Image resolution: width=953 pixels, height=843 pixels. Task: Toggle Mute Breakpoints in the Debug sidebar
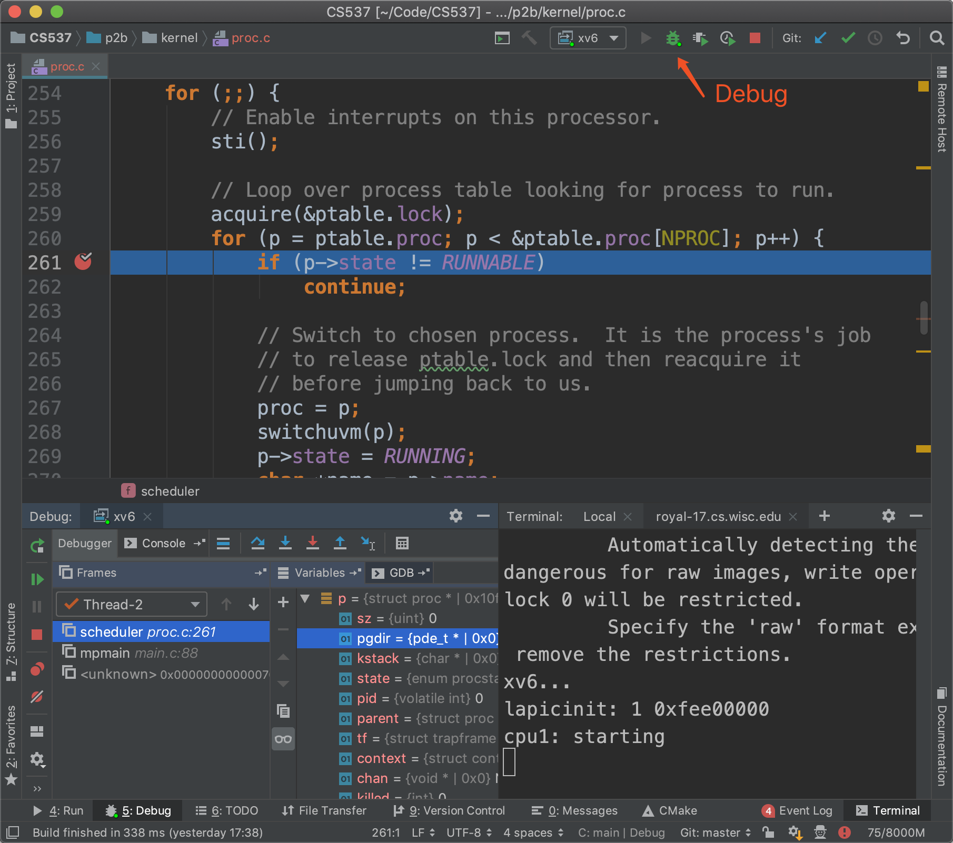pyautogui.click(x=37, y=697)
